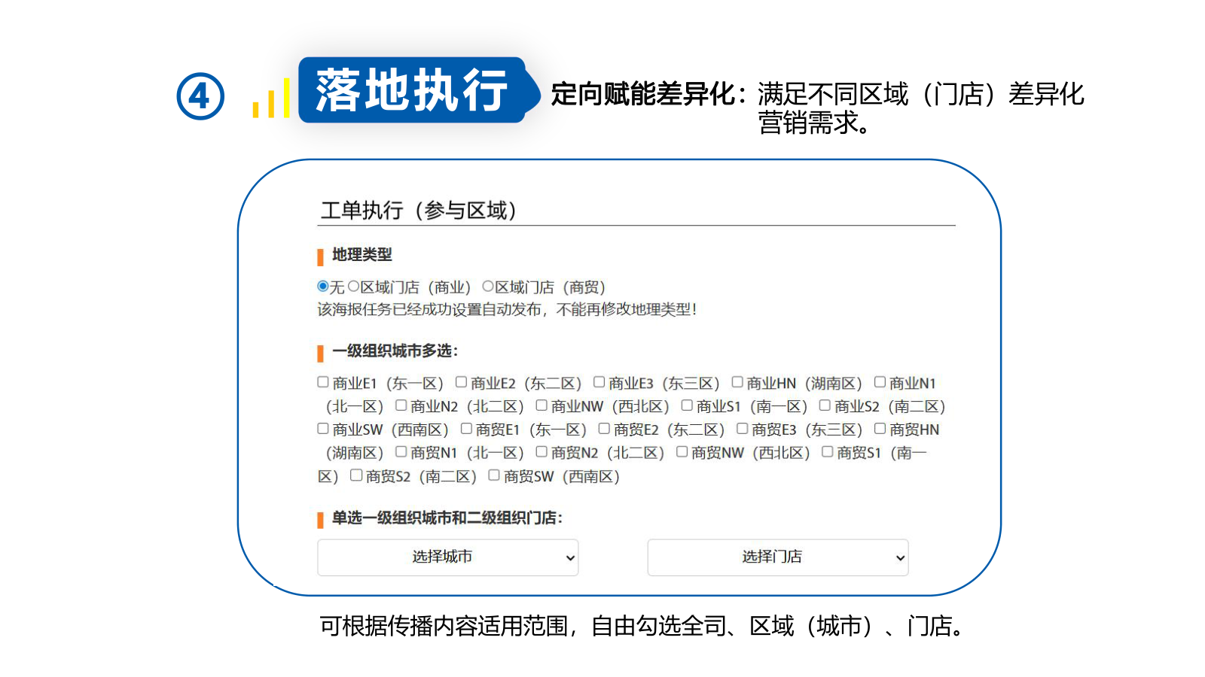Check 商业E3（东三区）checkbox

pyautogui.click(x=599, y=382)
